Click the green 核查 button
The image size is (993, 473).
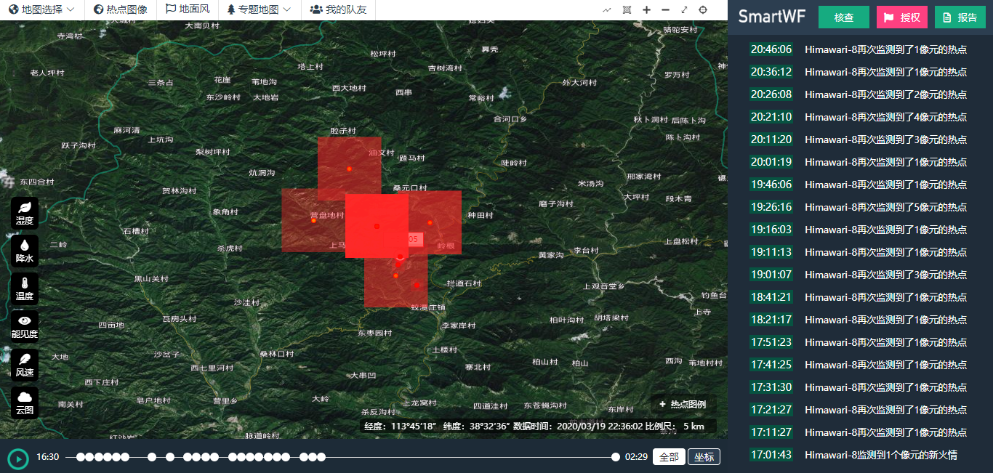[843, 17]
